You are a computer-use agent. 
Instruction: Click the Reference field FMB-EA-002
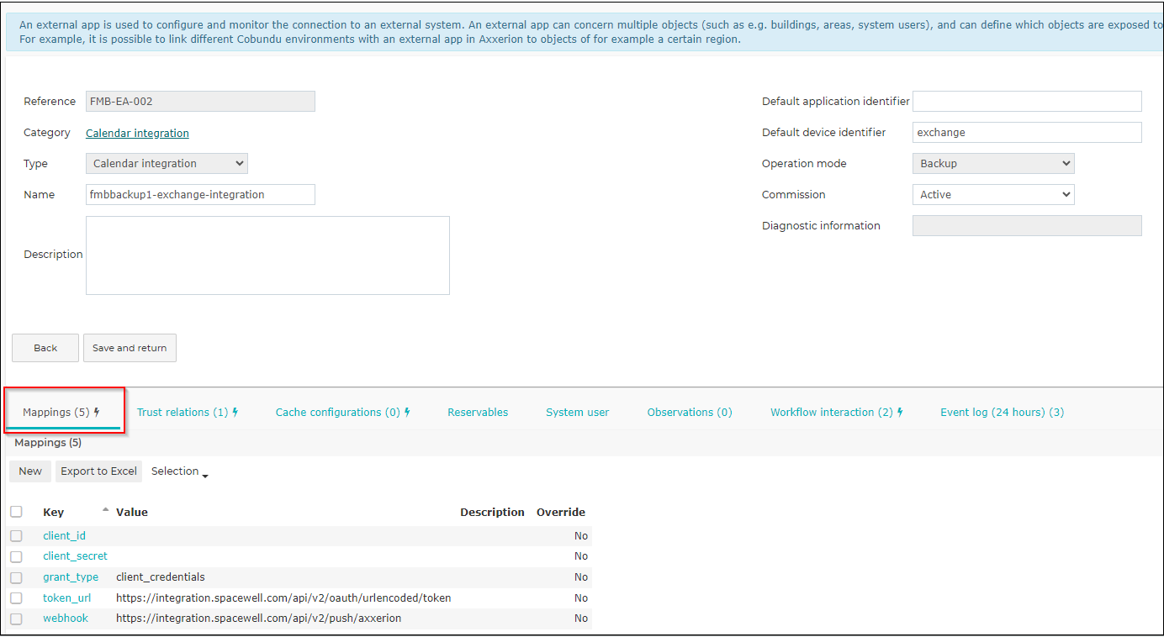200,101
